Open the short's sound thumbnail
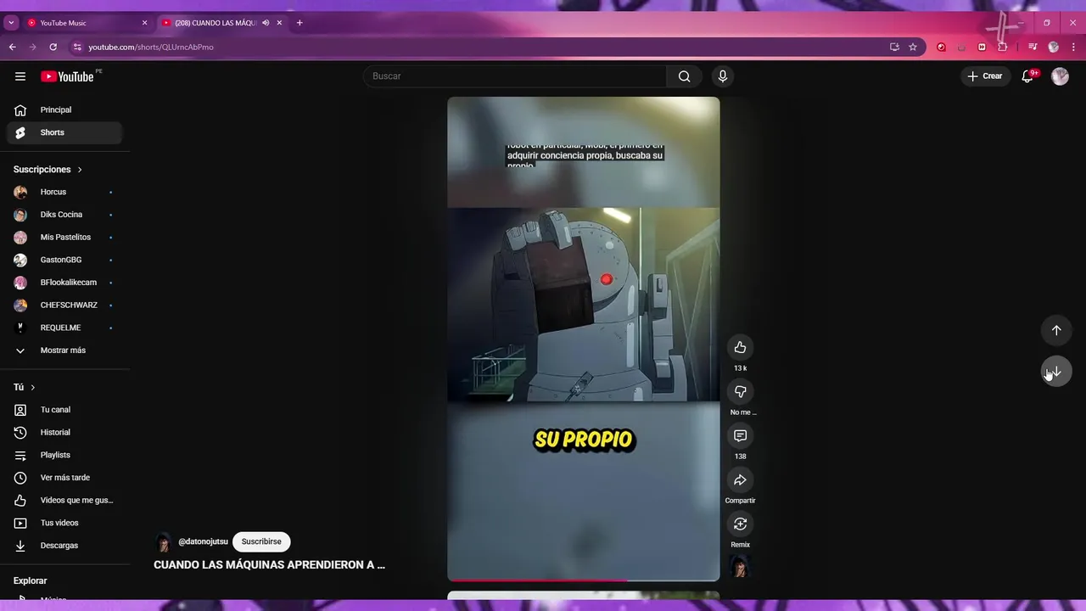The image size is (1086, 611). [x=740, y=566]
